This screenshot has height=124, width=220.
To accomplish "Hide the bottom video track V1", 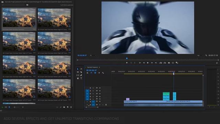I will pos(100,101).
